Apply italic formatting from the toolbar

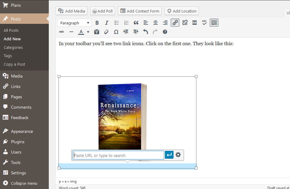(107, 23)
